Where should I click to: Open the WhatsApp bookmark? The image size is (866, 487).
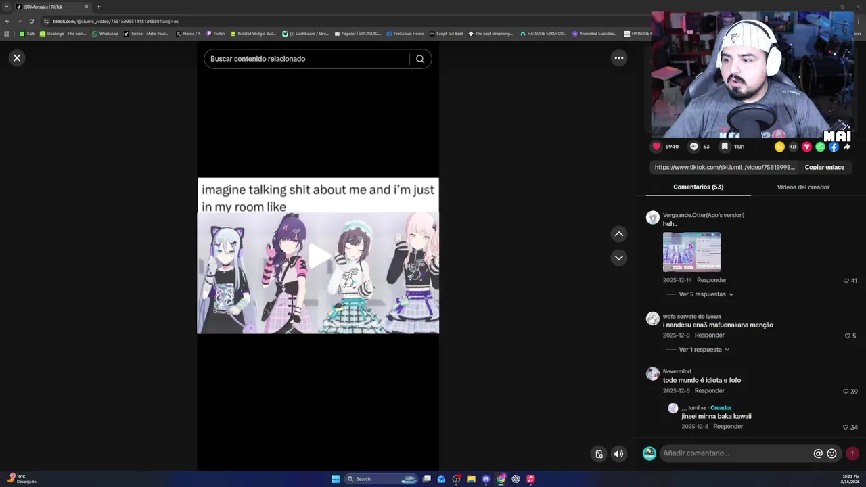[x=105, y=33]
